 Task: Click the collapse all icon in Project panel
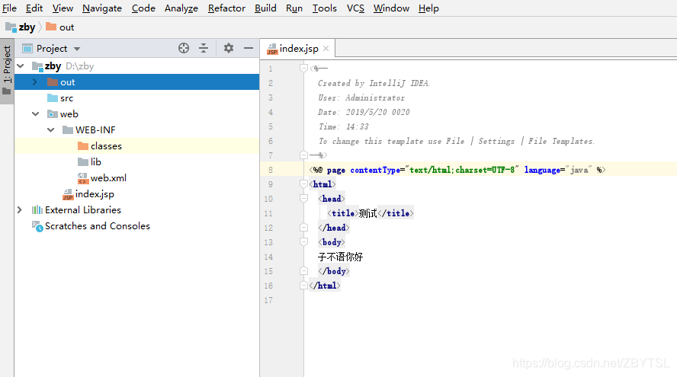pyautogui.click(x=204, y=48)
